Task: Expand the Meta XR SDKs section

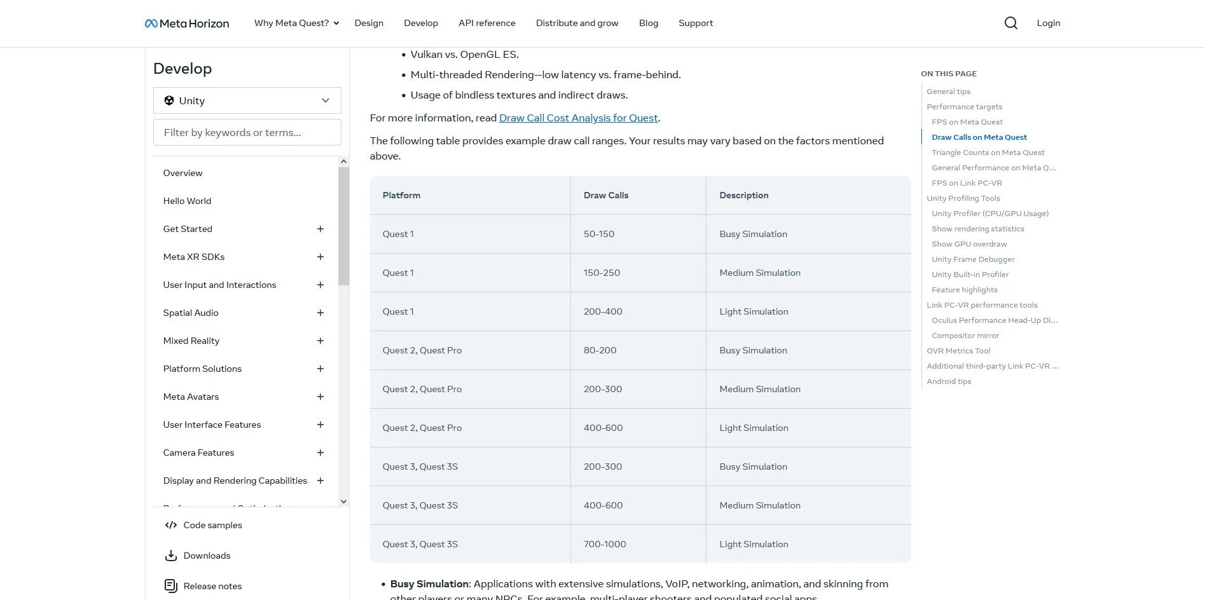Action: [x=320, y=257]
